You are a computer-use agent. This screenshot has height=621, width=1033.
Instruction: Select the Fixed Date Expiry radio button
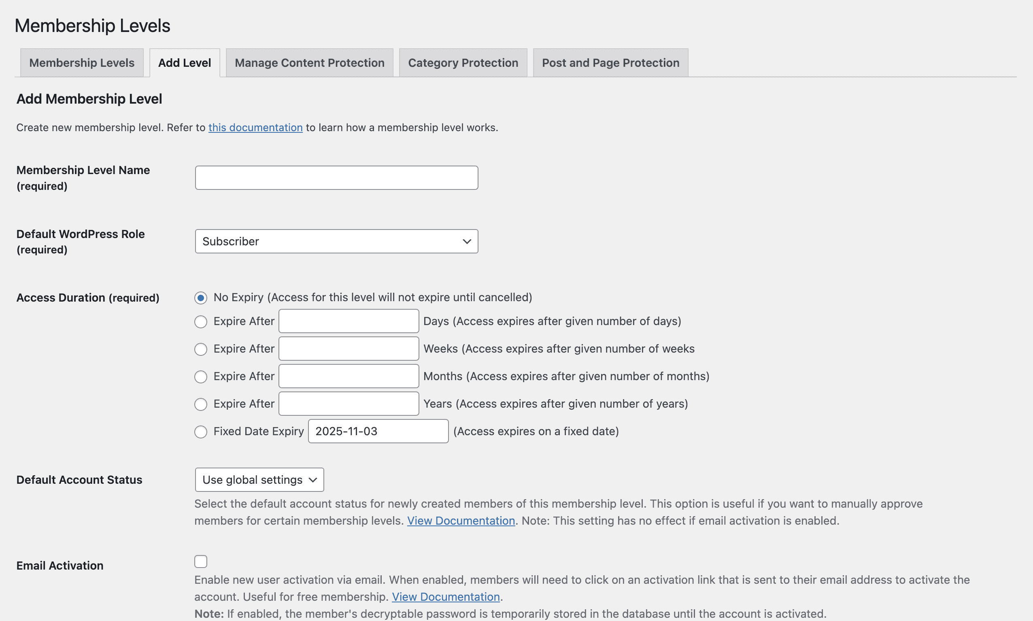pos(201,432)
